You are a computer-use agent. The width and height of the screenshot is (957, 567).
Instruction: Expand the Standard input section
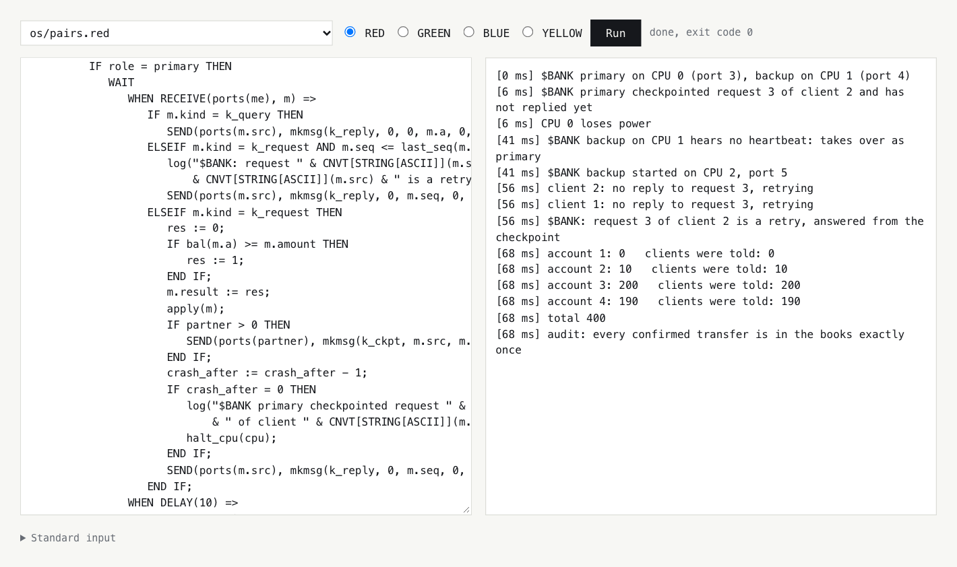[x=68, y=538]
